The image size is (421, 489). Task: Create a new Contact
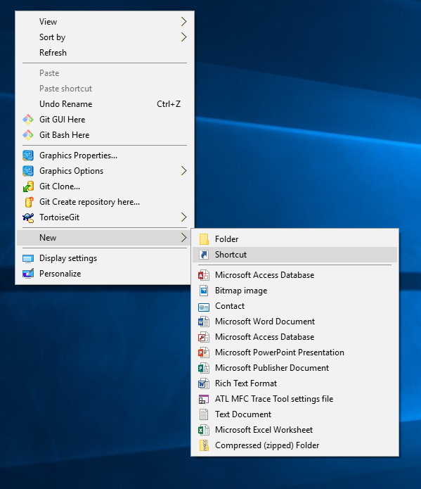click(x=294, y=306)
